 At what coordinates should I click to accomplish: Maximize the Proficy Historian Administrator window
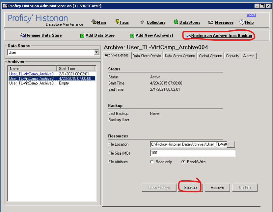[262, 6]
